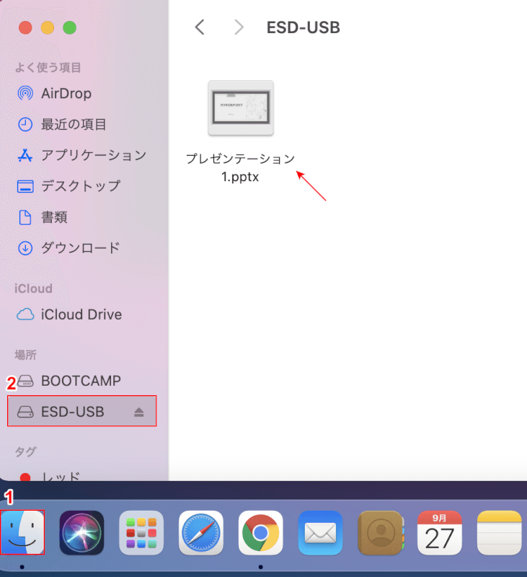Open Safari browser from Dock
This screenshot has width=527, height=577.
tap(201, 532)
